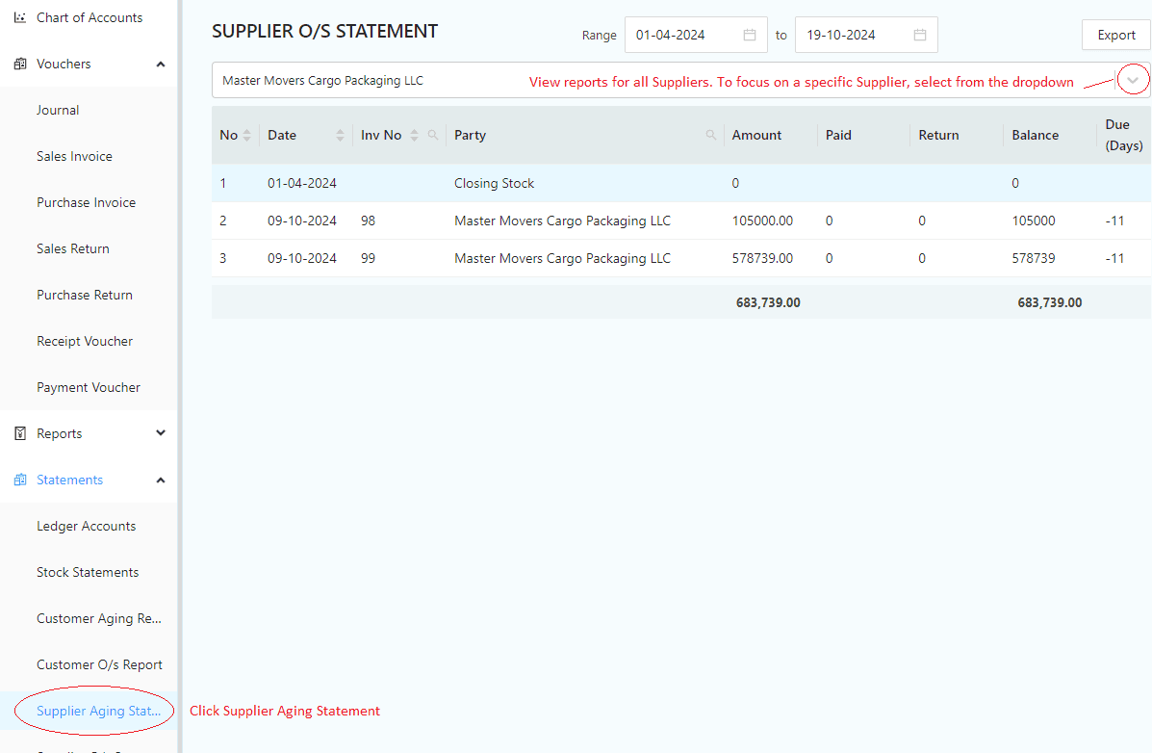Go to Purchase Invoice

pyautogui.click(x=86, y=203)
